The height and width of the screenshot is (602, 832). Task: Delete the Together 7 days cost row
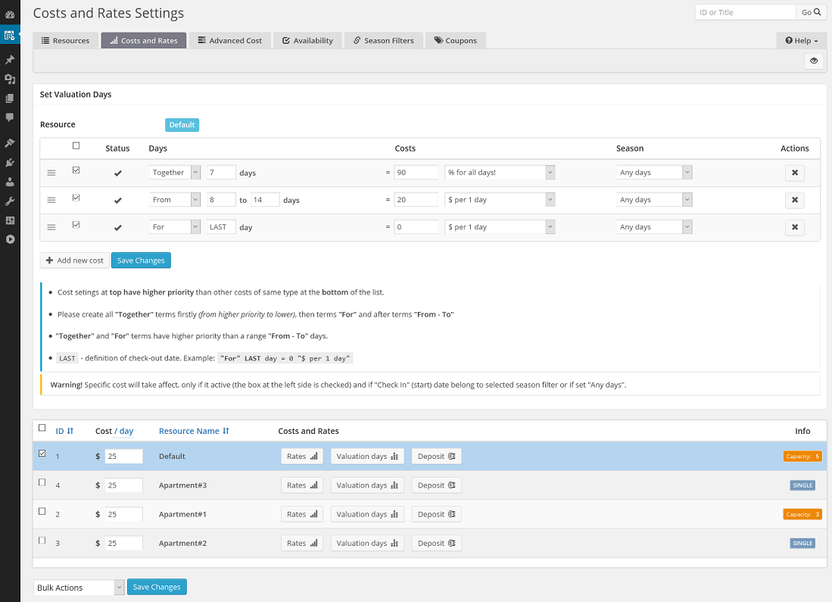(794, 173)
